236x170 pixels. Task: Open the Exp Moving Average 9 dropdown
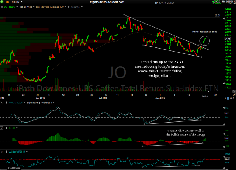[x=53, y=103]
